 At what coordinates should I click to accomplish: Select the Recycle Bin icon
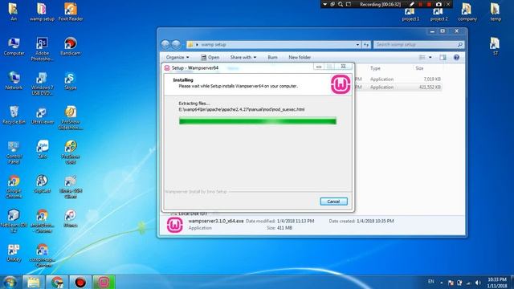point(14,115)
